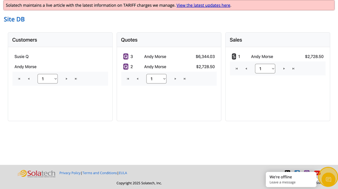Click the quote icon next to quote 2
Viewport: 338px width, 189px height.
(126, 67)
